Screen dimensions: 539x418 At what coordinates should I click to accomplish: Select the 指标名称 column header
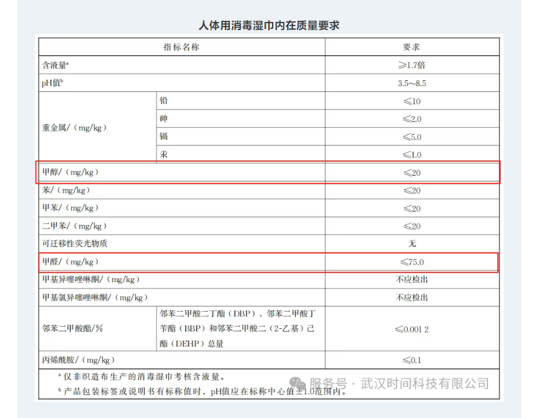(181, 47)
